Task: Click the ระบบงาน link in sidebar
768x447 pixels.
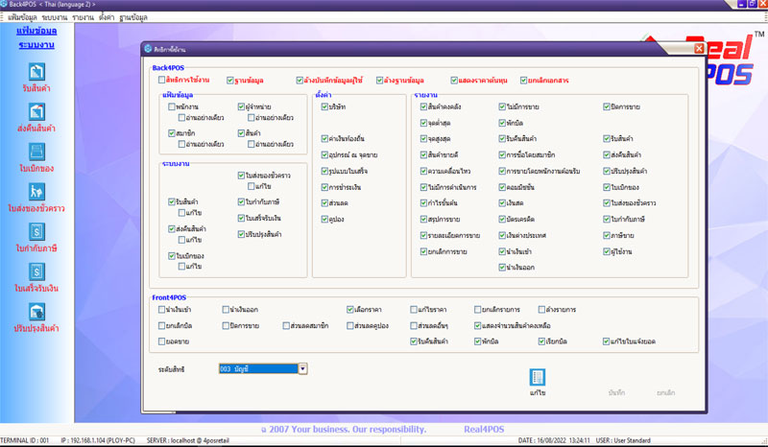Action: [36, 43]
